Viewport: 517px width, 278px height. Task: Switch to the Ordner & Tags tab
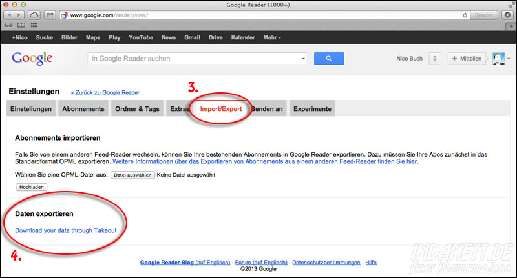click(137, 109)
